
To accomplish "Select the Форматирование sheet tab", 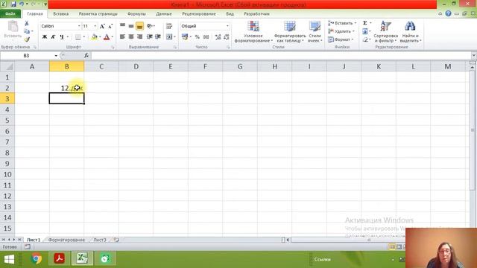I will click(66, 240).
